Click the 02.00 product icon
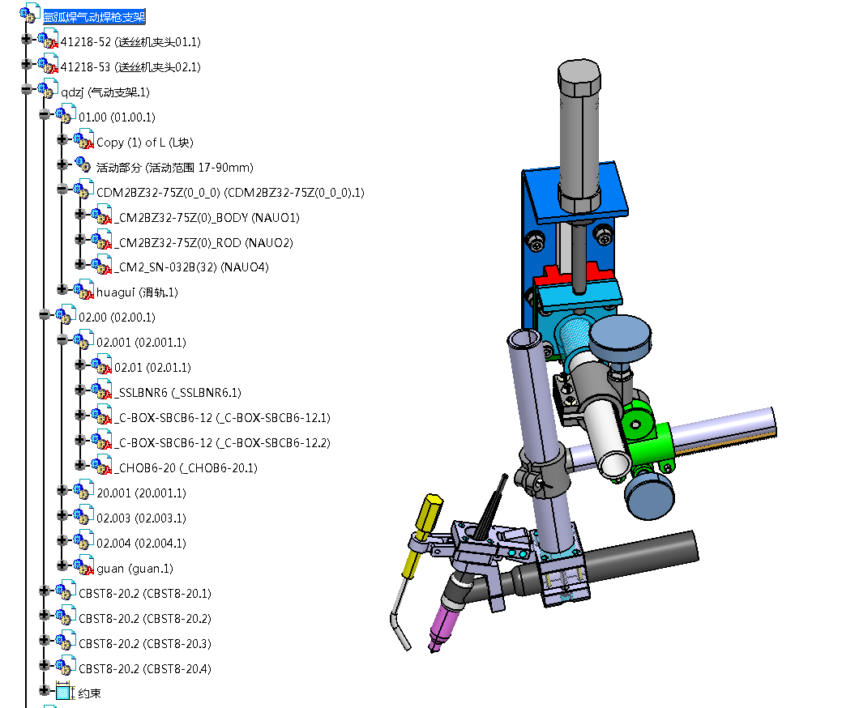 point(66,314)
